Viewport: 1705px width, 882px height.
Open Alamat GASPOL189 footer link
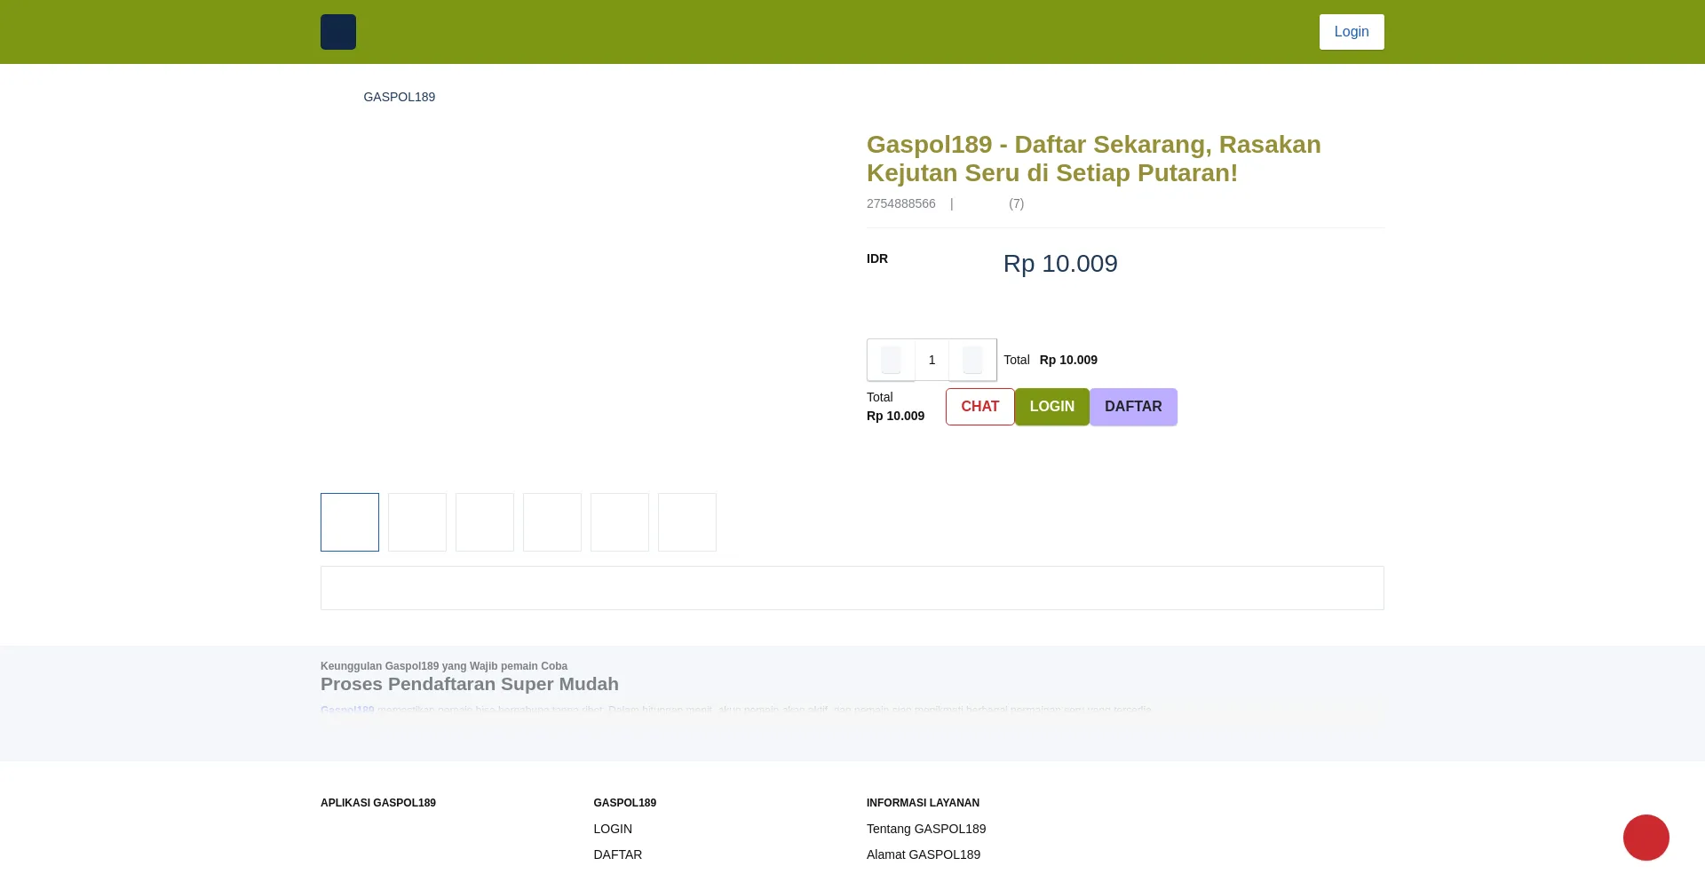[923, 854]
